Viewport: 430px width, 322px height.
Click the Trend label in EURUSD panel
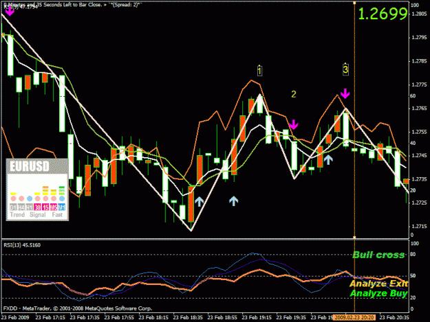point(17,215)
